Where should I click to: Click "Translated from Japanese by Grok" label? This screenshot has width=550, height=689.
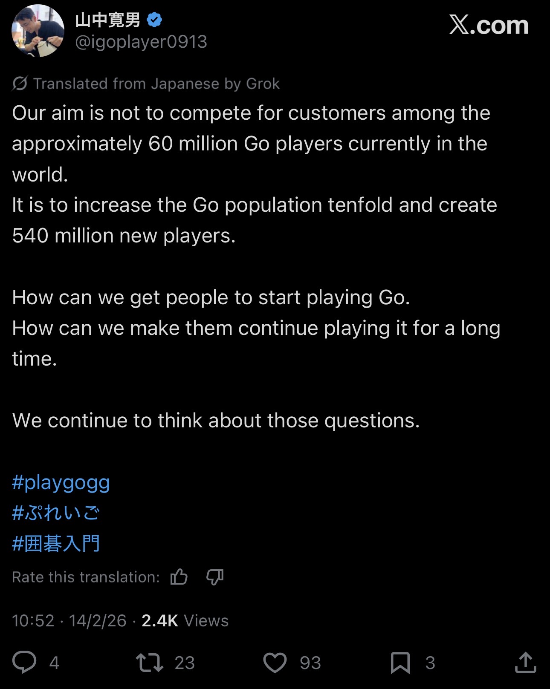point(156,84)
